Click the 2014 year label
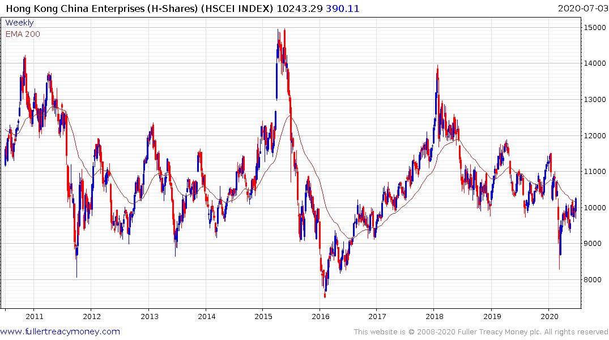Viewport: 609px width, 340px height. tap(207, 316)
